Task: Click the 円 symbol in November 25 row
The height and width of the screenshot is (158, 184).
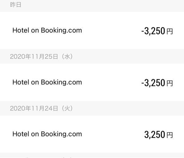Action: (x=170, y=83)
